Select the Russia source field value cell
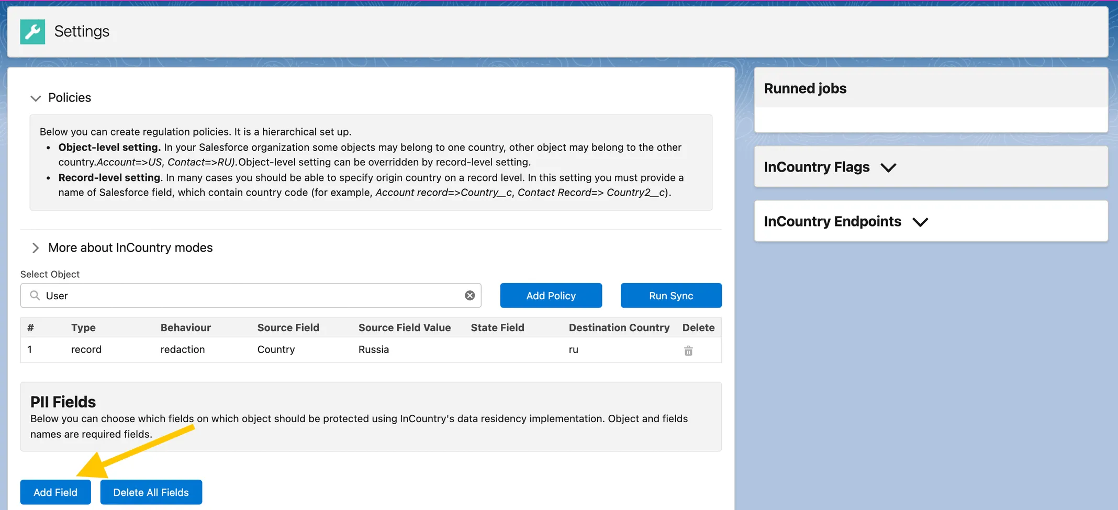Screen dimensions: 1118x510 (x=373, y=349)
